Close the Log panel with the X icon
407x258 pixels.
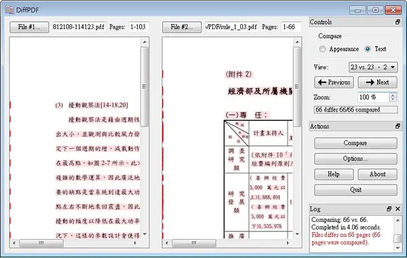point(398,209)
